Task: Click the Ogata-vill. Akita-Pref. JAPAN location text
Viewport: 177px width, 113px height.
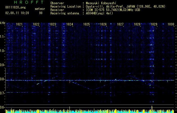Action: 126,6
